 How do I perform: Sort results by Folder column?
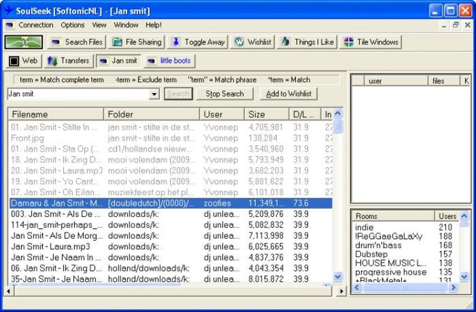pos(152,114)
